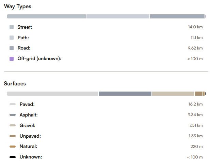
Task: Click the Natural surface legend marker
Action: coord(13,147)
